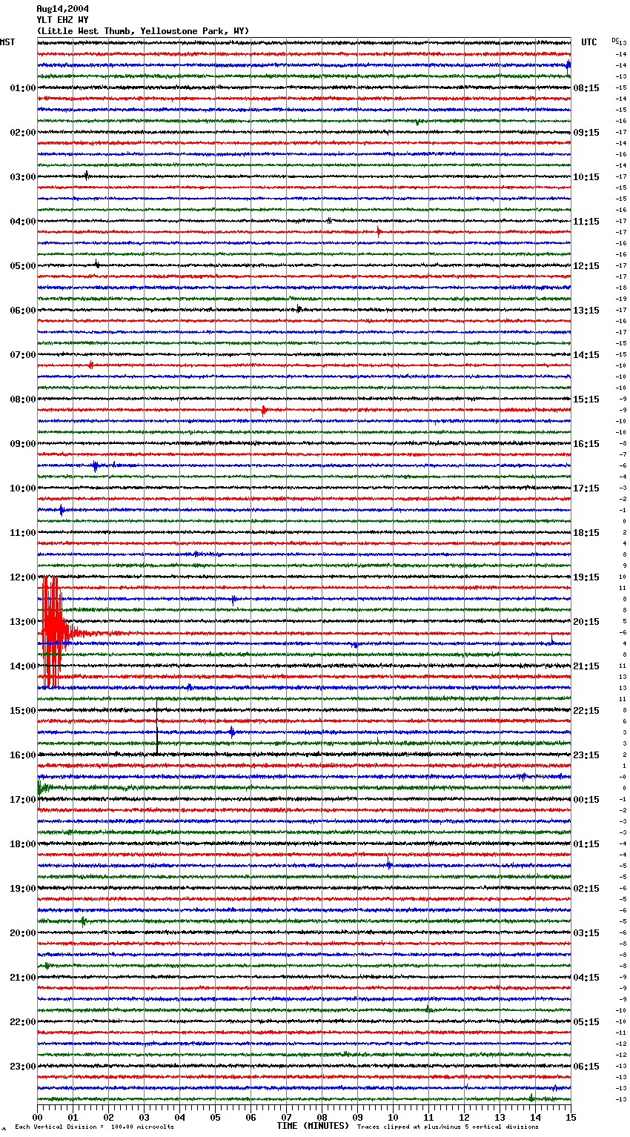
Task: Click the black burst on the 03:00 MST trace
Action: [x=86, y=176]
